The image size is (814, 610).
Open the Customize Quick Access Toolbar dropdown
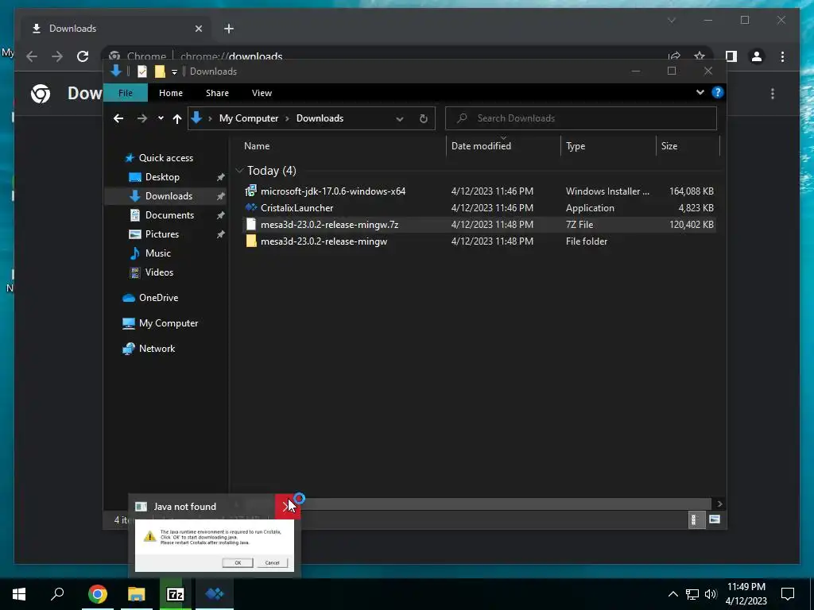click(x=174, y=71)
